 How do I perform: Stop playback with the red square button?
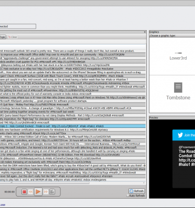[24, 192]
